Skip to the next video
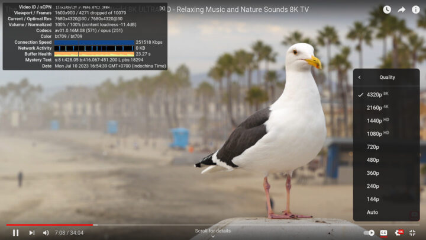 tap(32, 233)
